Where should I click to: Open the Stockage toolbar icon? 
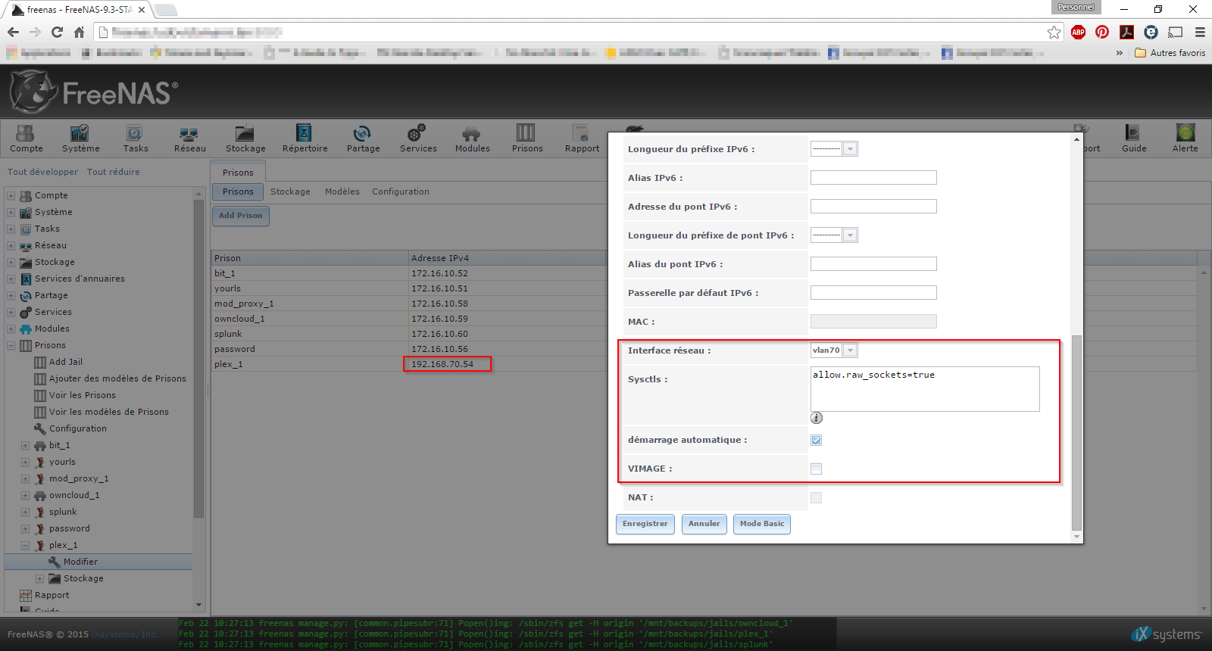(x=245, y=139)
